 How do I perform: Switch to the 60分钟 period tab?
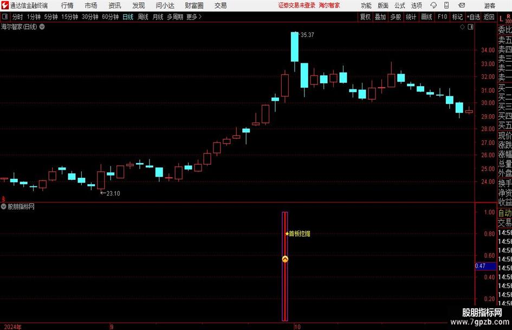coord(111,17)
